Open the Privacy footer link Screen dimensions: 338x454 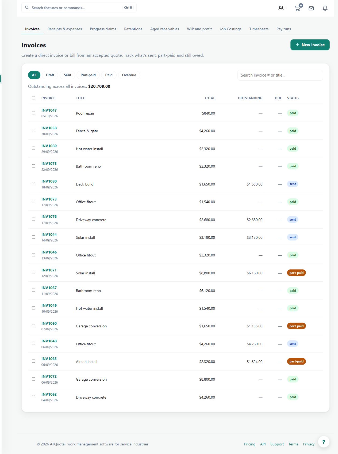pyautogui.click(x=309, y=444)
